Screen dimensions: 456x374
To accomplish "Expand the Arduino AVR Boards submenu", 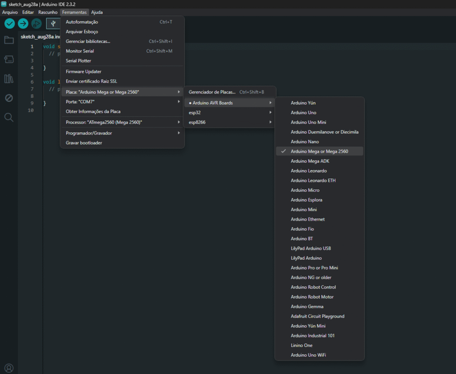I will click(x=230, y=103).
